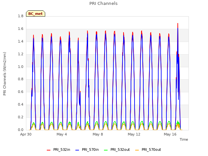Click the 0.8 y-axis tick label
Image resolution: width=208 pixels, height=156 pixels.
point(20,79)
